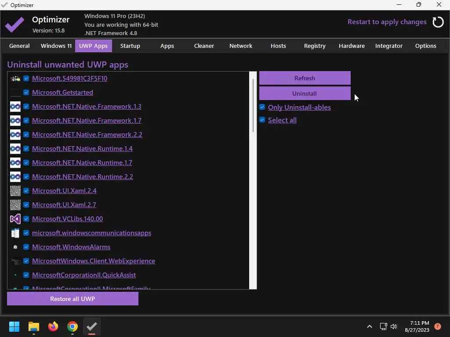Open the volume control in system tray
This screenshot has width=450, height=337.
pos(394,326)
